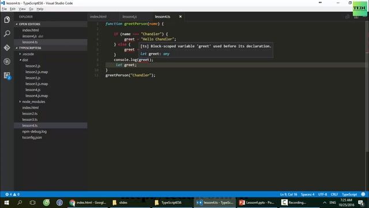Open Windows Start menu
This screenshot has height=208, width=369.
pos(6,203)
